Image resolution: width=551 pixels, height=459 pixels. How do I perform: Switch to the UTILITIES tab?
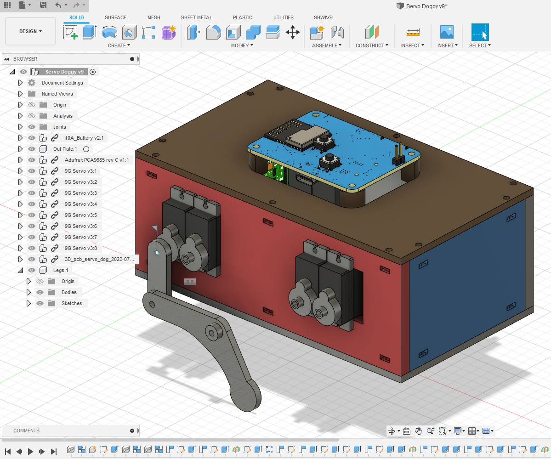pos(283,17)
